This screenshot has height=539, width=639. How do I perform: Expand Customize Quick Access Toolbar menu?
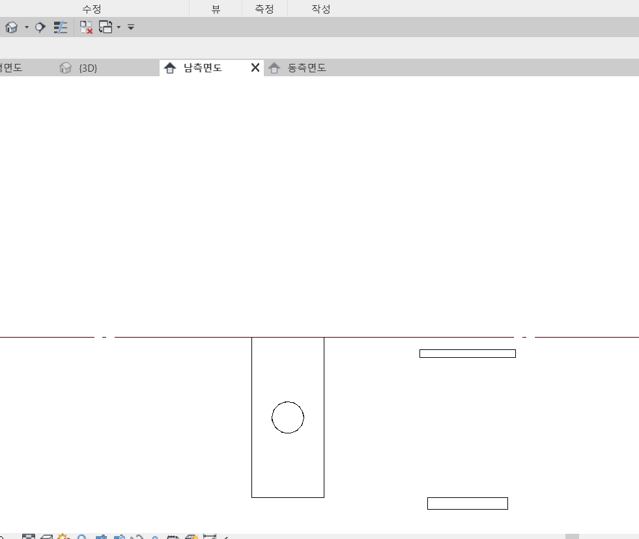pyautogui.click(x=131, y=27)
